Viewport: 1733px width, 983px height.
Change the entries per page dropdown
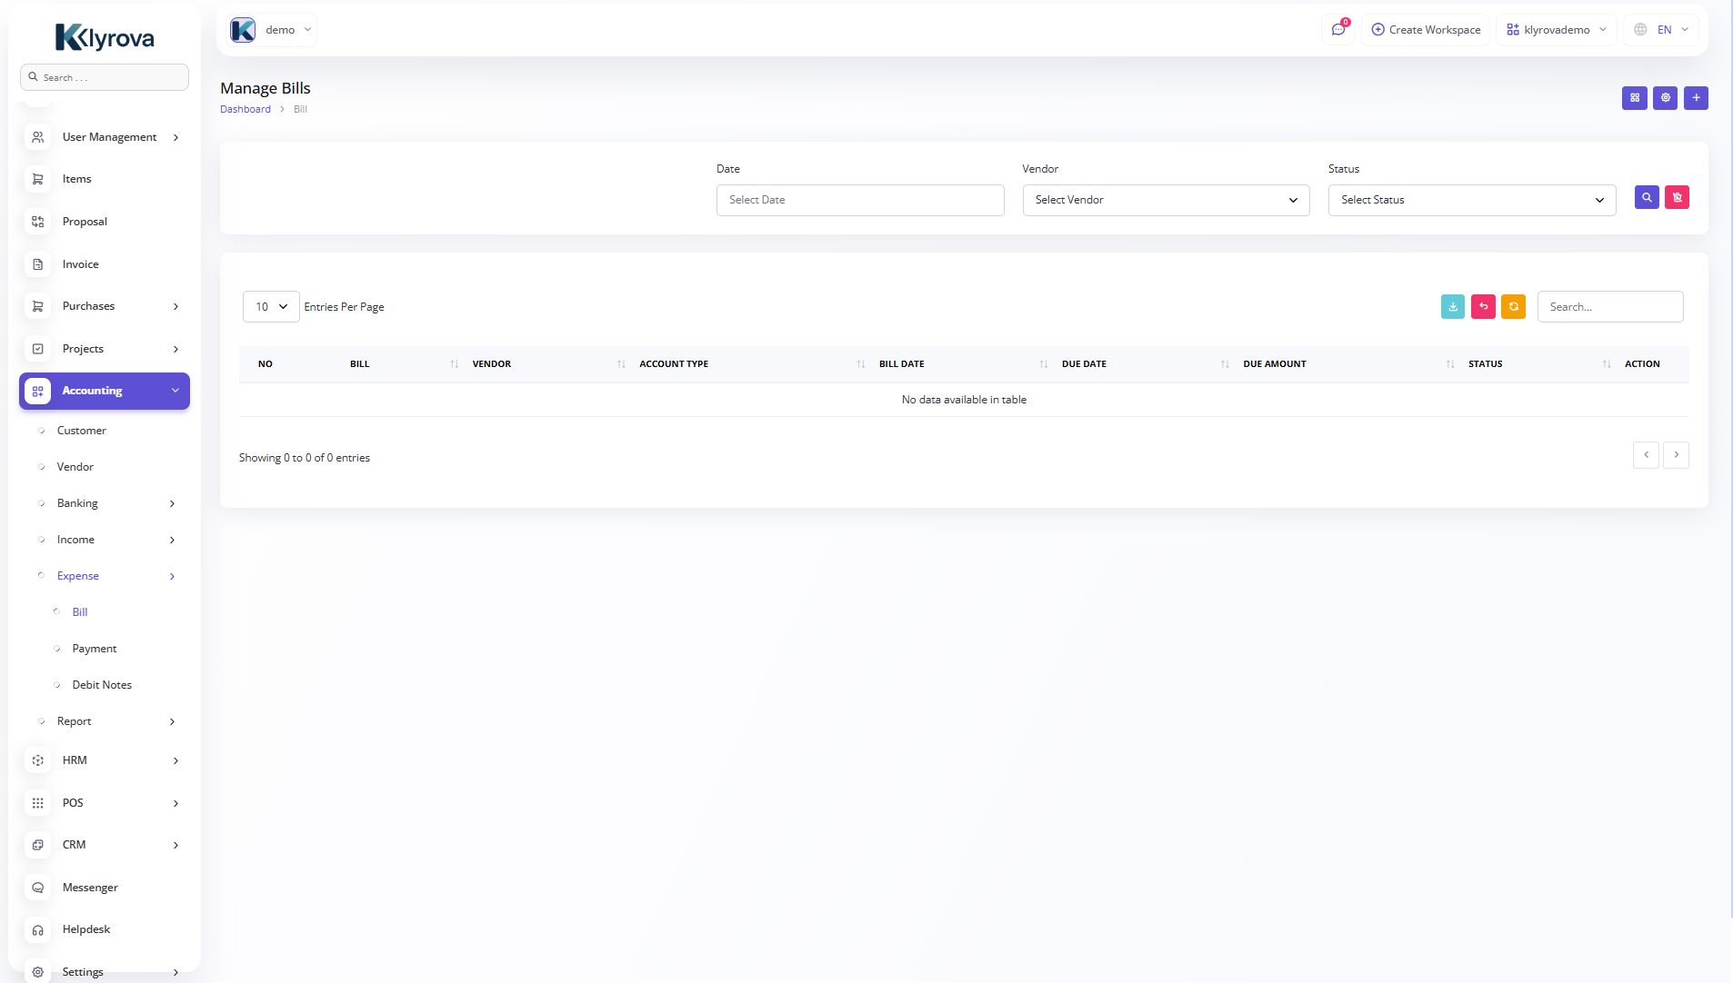coord(271,307)
